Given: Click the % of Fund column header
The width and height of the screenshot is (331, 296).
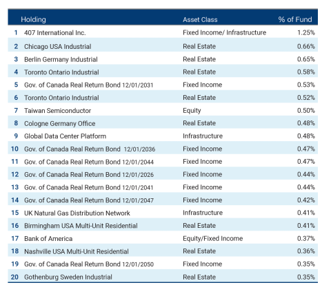Looking at the screenshot, I should [x=295, y=19].
